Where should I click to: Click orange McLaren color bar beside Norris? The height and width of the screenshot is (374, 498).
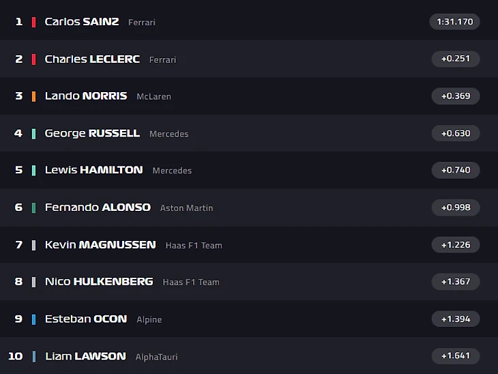tap(33, 96)
